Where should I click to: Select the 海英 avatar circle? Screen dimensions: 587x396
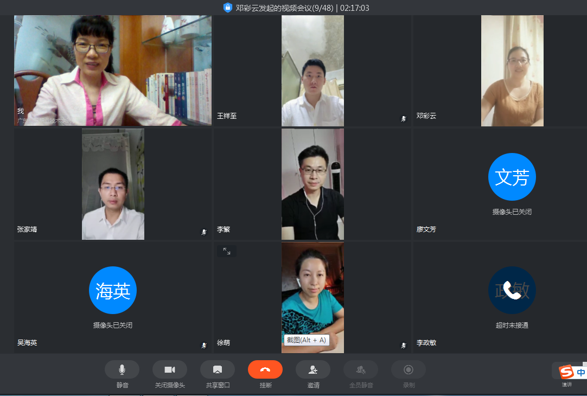pyautogui.click(x=112, y=290)
